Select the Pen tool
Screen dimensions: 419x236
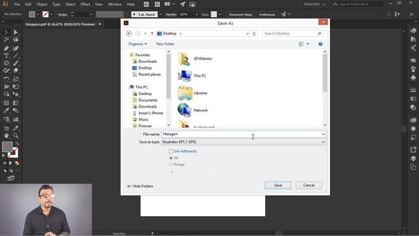pos(7,49)
